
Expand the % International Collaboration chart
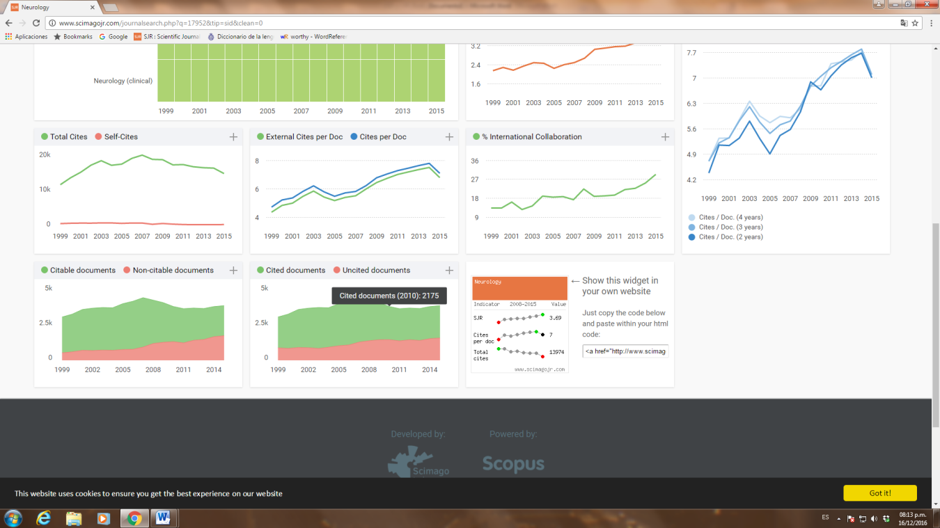[x=665, y=137]
